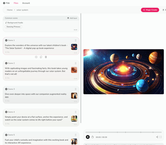Enter fullscreen preview mode
166x145 pixels.
(161, 137)
